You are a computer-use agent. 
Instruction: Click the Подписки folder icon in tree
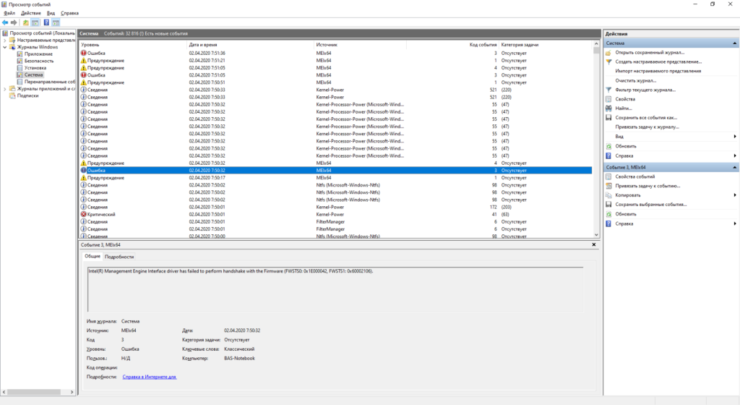13,95
